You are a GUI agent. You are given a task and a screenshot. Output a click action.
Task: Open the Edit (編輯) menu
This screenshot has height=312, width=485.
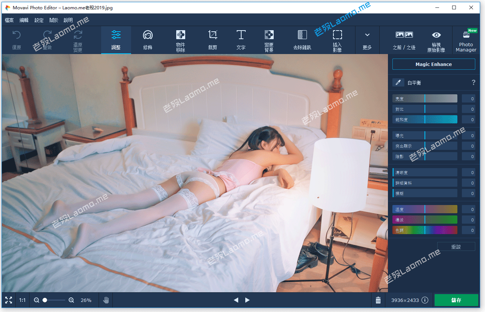(24, 20)
